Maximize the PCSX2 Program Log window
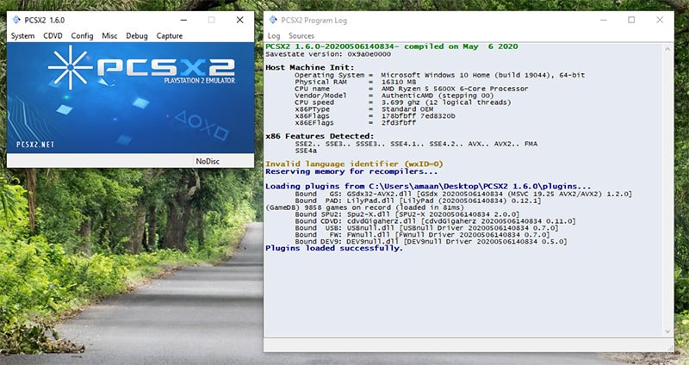The width and height of the screenshot is (689, 365). 631,20
